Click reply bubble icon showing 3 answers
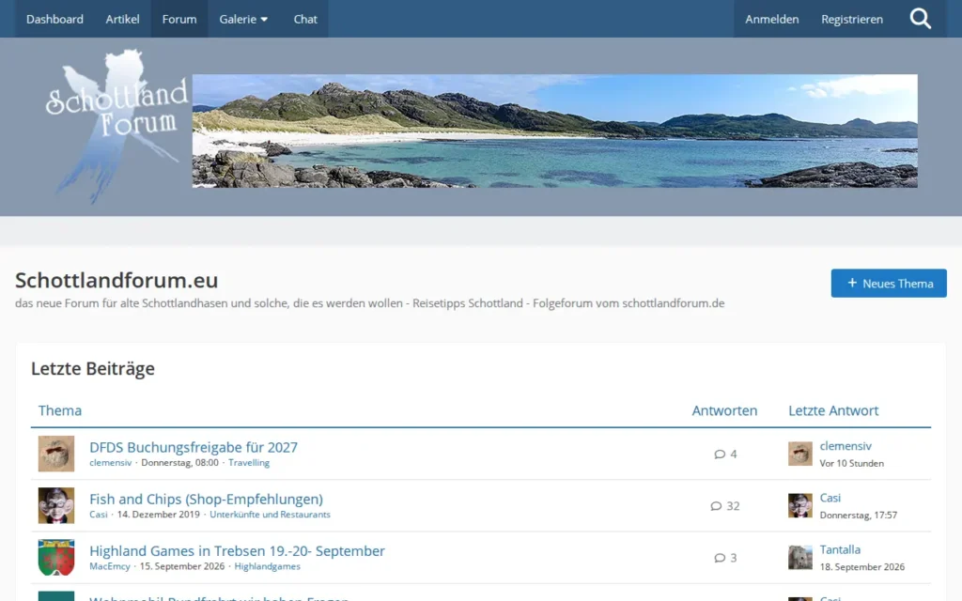The width and height of the screenshot is (962, 601). (x=720, y=558)
